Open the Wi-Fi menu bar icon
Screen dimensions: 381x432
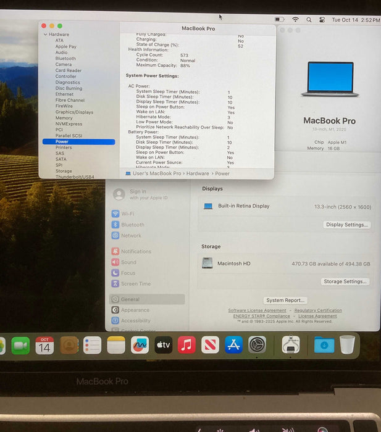pos(295,19)
